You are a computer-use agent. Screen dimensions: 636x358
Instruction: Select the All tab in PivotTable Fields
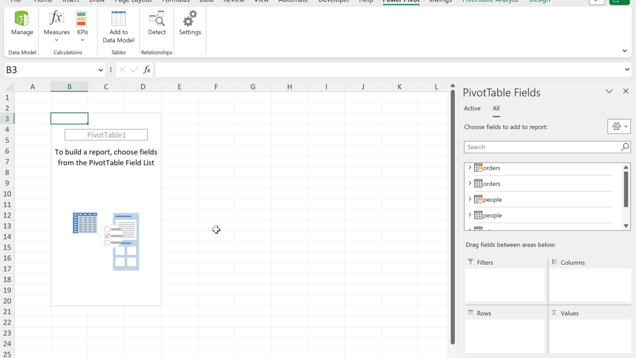tap(496, 108)
